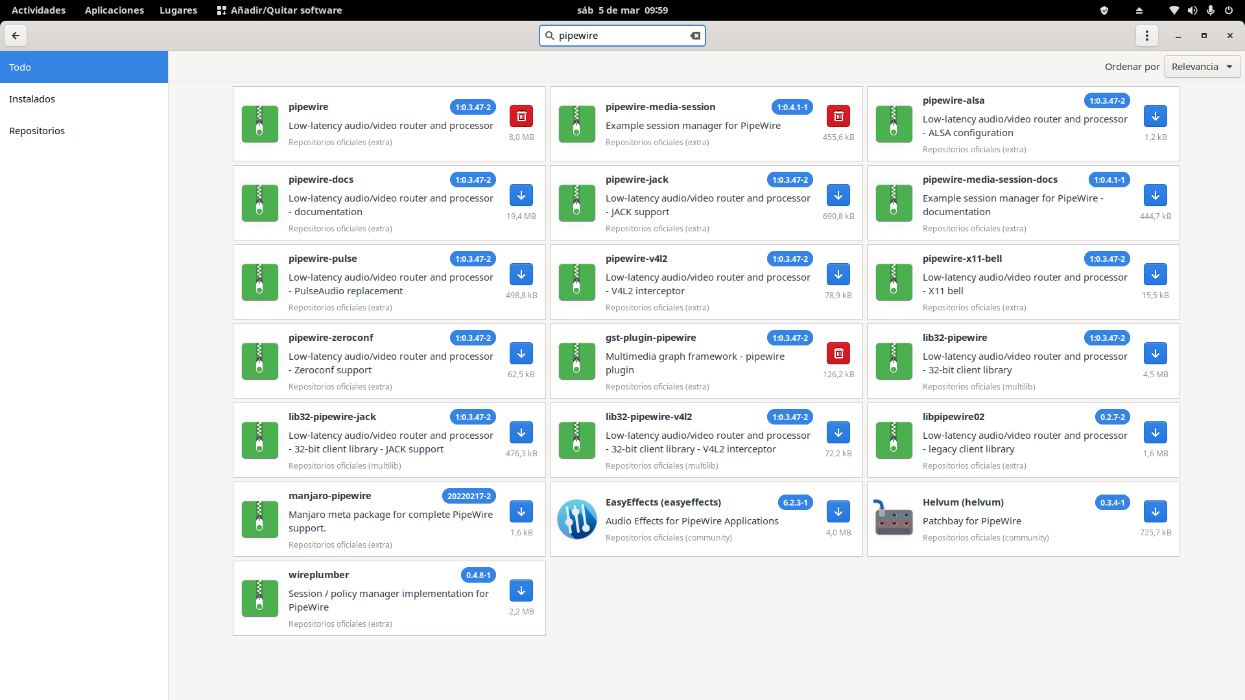Viewport: 1245px width, 700px height.
Task: Open the Aplicaciones menu
Action: coord(114,10)
